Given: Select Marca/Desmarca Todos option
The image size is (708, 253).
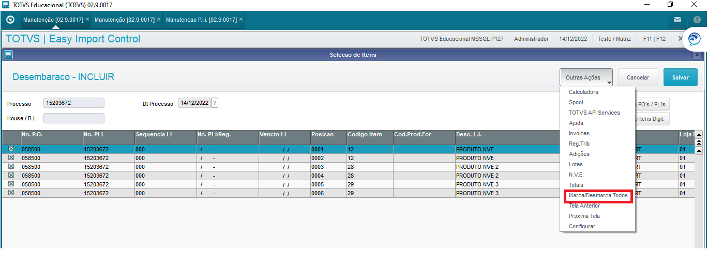Looking at the screenshot, I should (597, 196).
